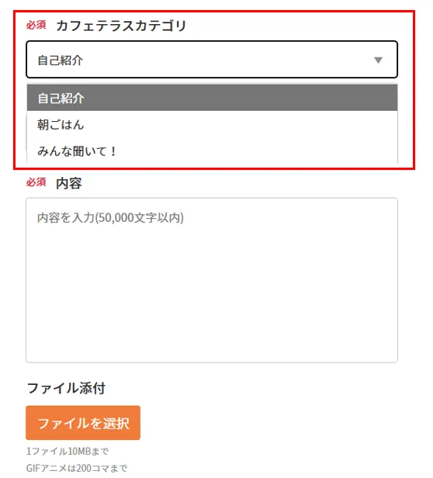Click the カフェテラスカテゴリ field label
Viewport: 433px width, 478px height.
[x=121, y=26]
